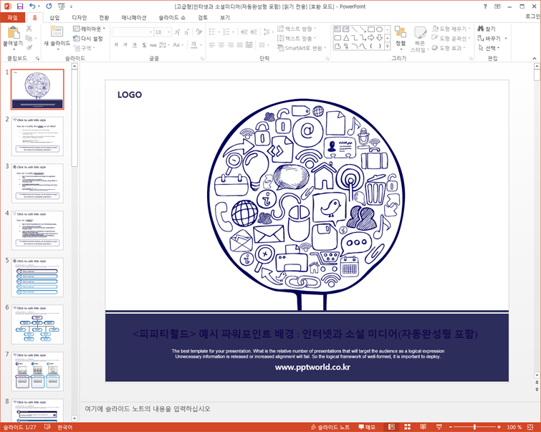Click the zoom in plus button
Screen dimensions: 541x432
(499, 427)
